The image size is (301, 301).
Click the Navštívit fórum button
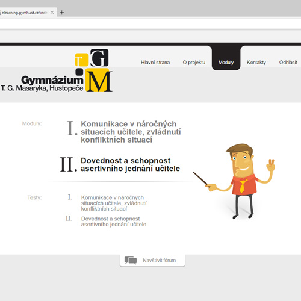click(x=152, y=261)
